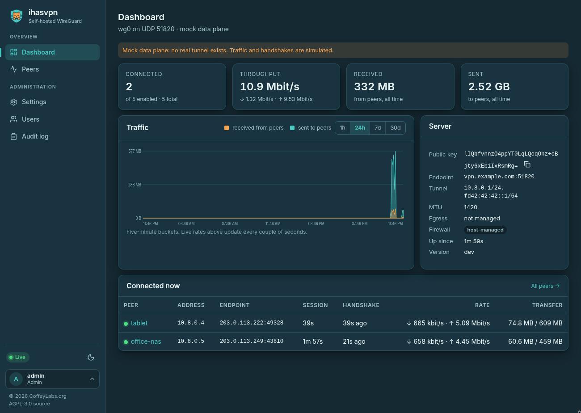
Task: Copy the server public key
Action: click(527, 164)
